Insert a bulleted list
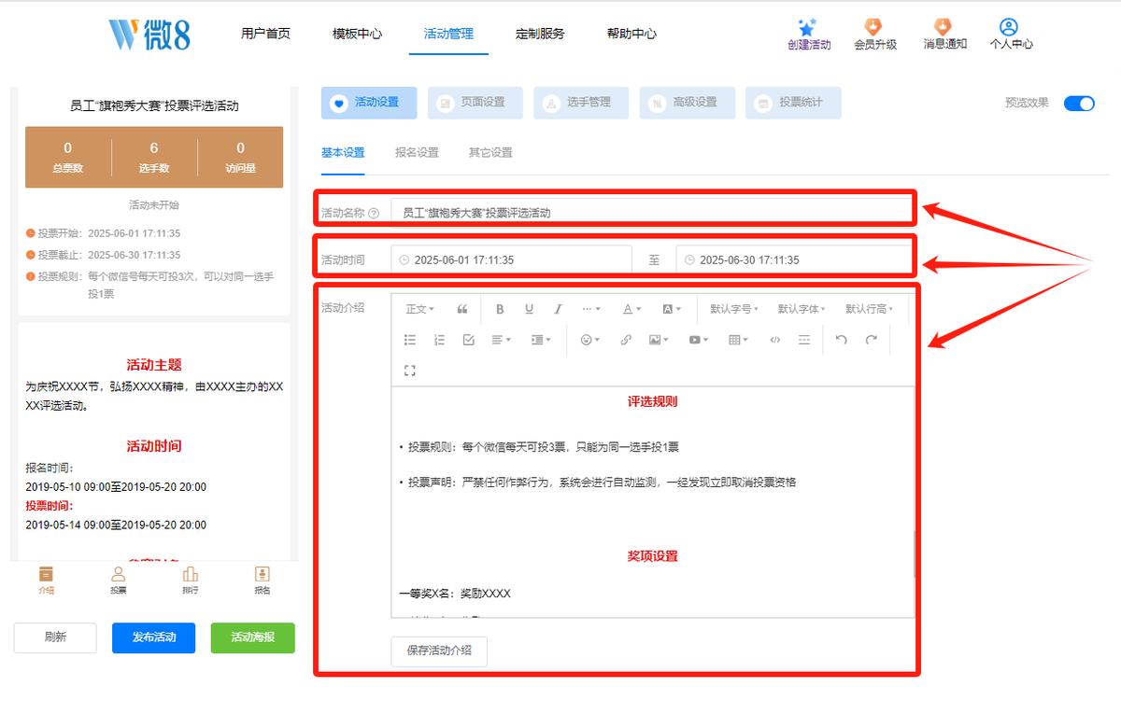The image size is (1121, 714). 409,340
